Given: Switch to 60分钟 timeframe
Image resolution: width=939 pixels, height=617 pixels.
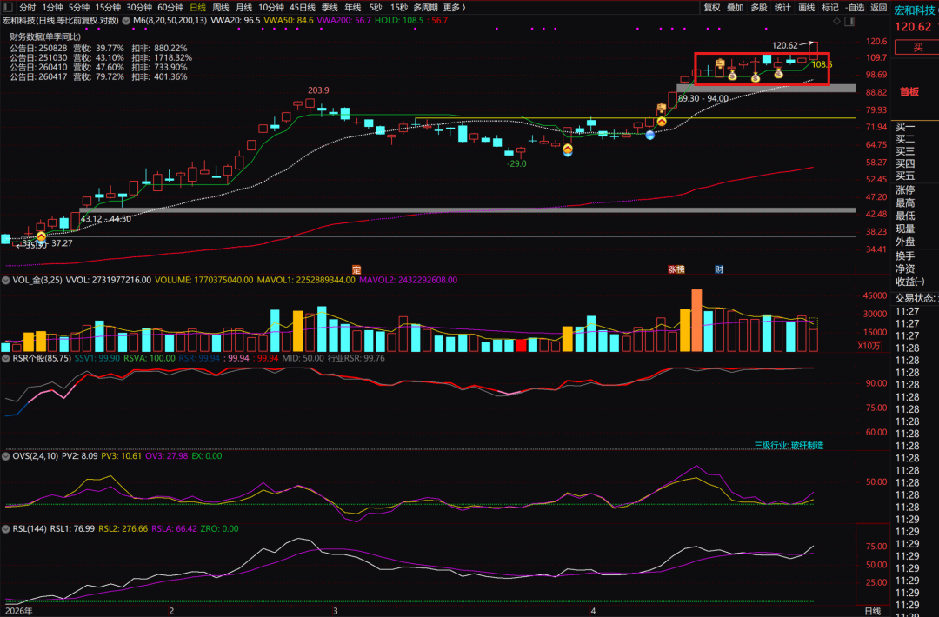Looking at the screenshot, I should click(x=170, y=7).
